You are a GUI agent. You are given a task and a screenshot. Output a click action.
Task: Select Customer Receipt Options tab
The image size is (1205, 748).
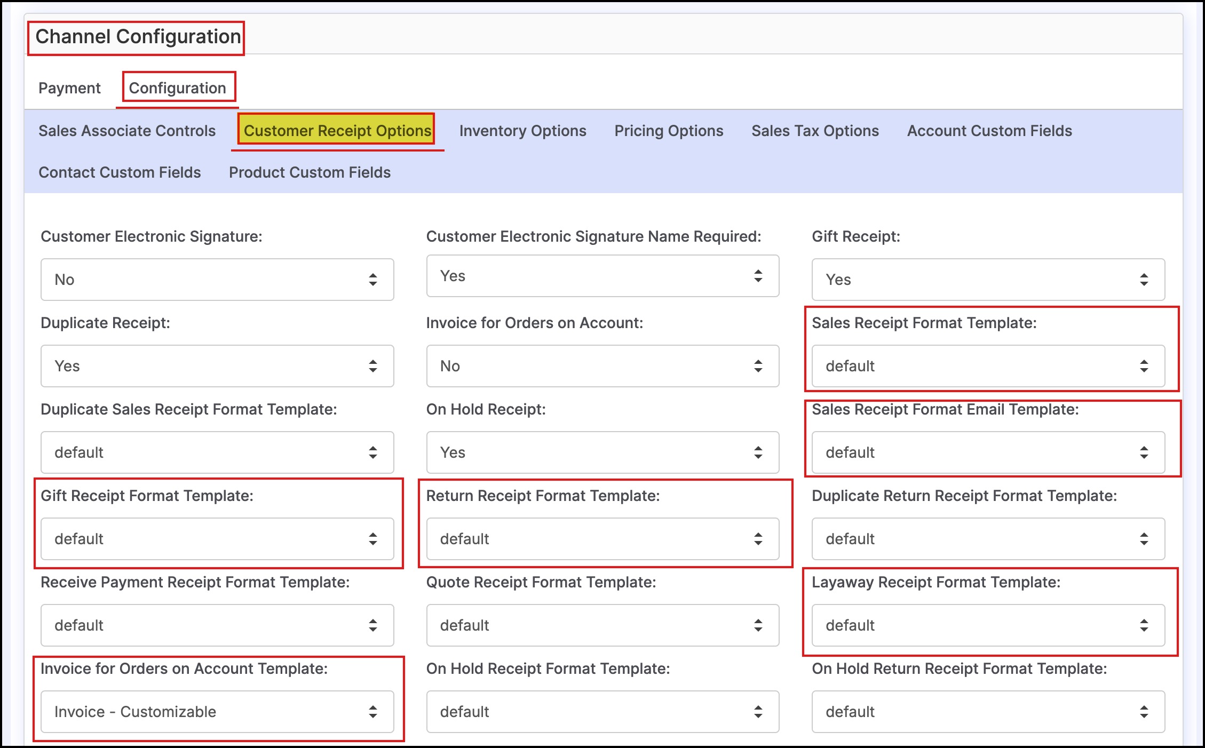coord(337,131)
